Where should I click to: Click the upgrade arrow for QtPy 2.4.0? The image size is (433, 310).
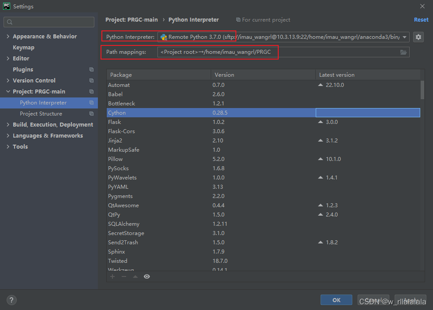coord(320,214)
